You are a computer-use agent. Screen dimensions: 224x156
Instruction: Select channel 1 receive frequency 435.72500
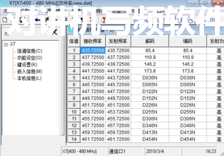[93, 51]
